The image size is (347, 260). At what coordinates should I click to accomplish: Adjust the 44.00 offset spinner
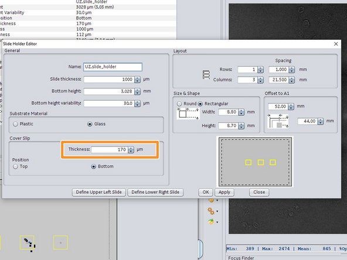[x=321, y=121]
